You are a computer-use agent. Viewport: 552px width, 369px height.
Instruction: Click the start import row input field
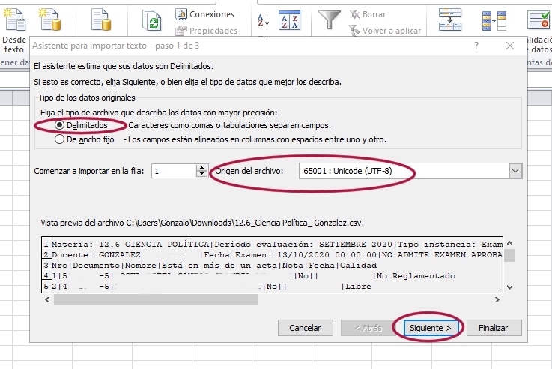173,172
